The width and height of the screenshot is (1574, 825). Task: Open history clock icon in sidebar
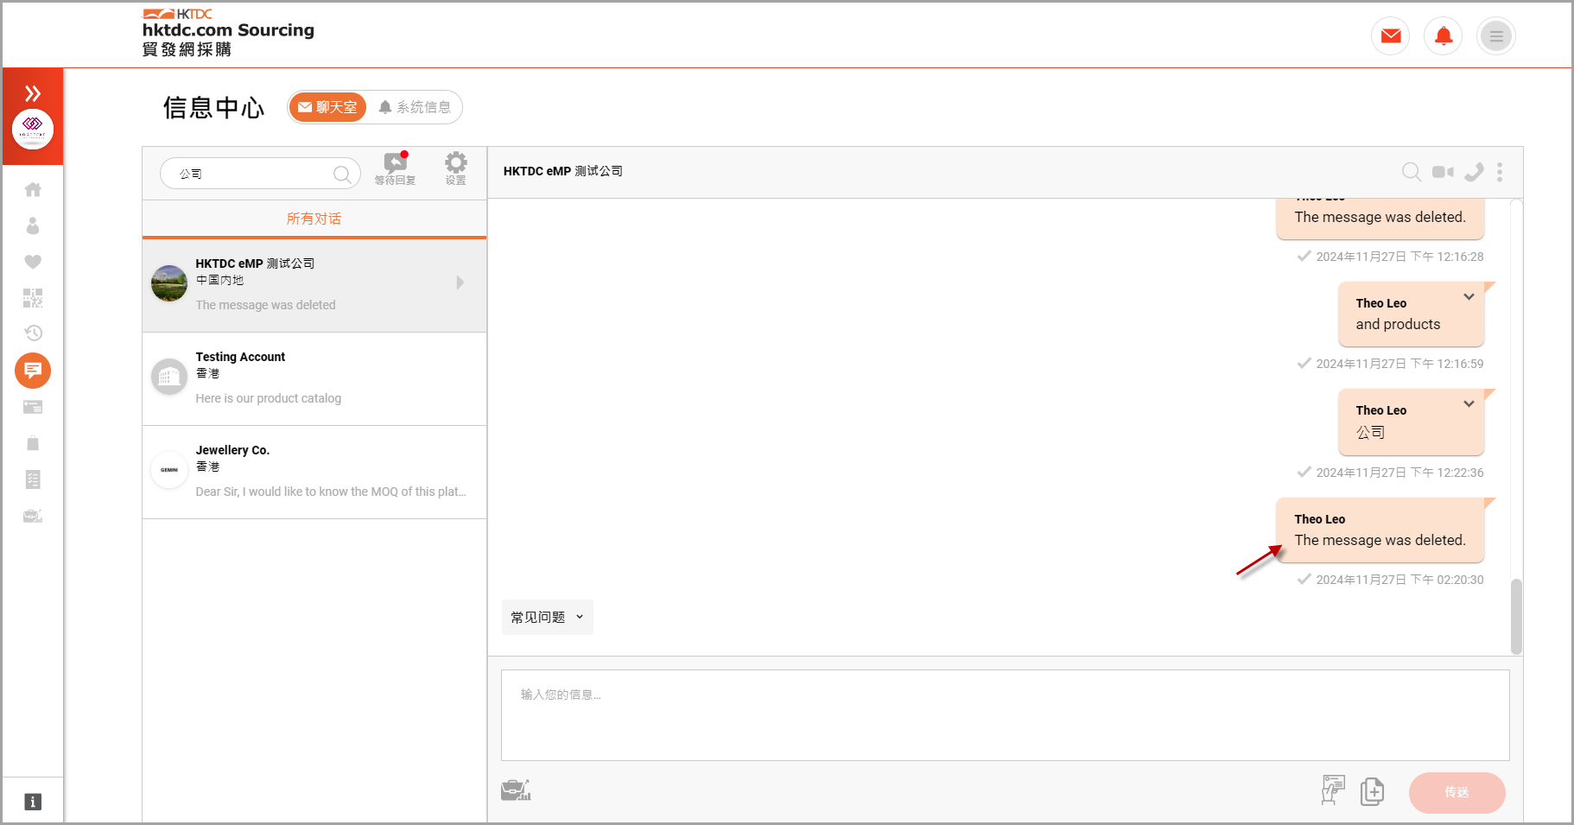pos(33,333)
